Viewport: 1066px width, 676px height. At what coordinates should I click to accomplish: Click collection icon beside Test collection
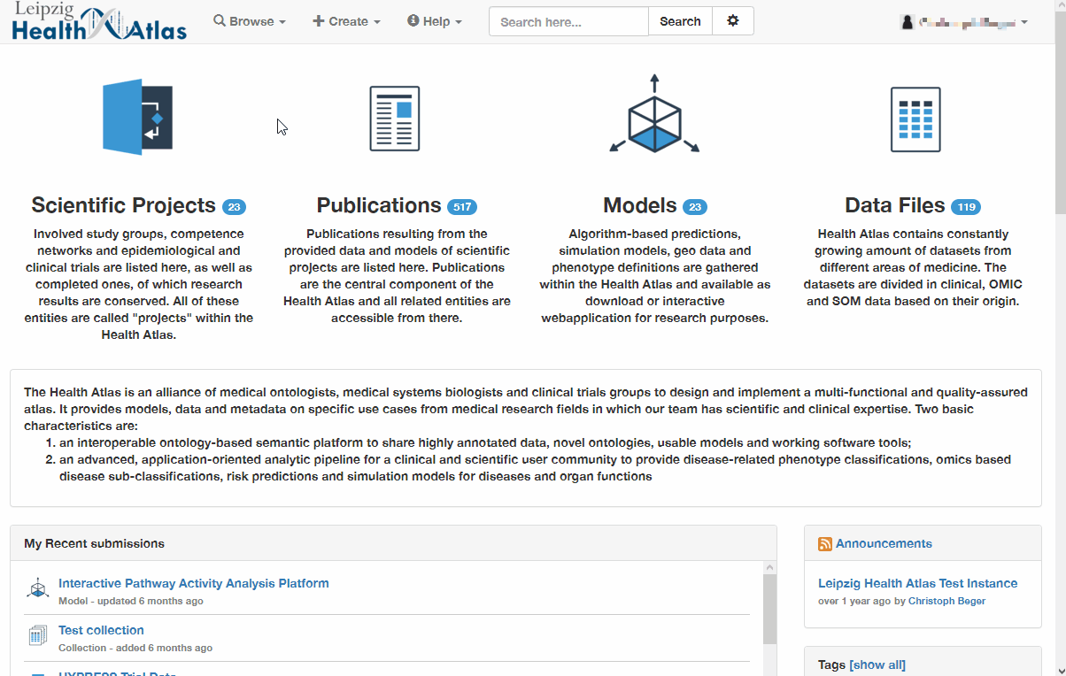tap(38, 635)
